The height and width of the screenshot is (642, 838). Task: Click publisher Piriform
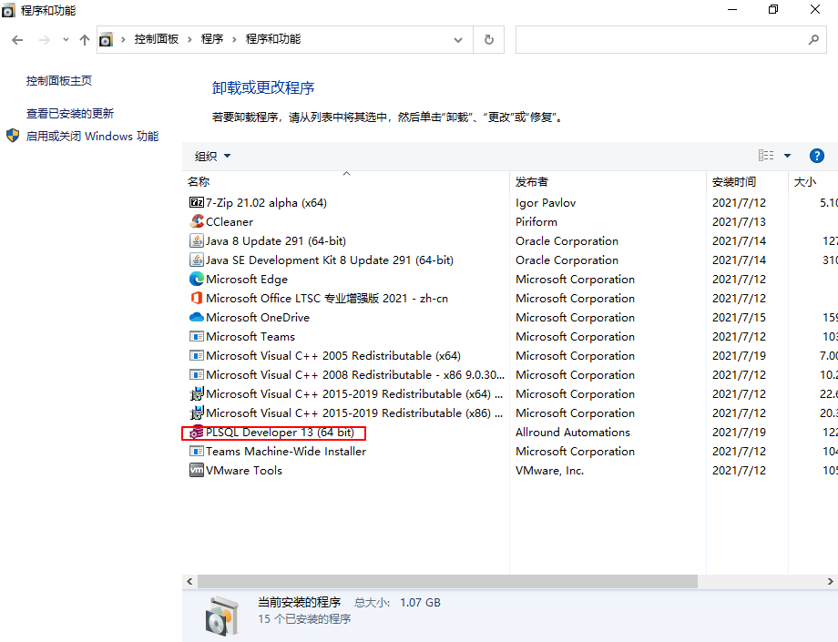click(x=536, y=221)
